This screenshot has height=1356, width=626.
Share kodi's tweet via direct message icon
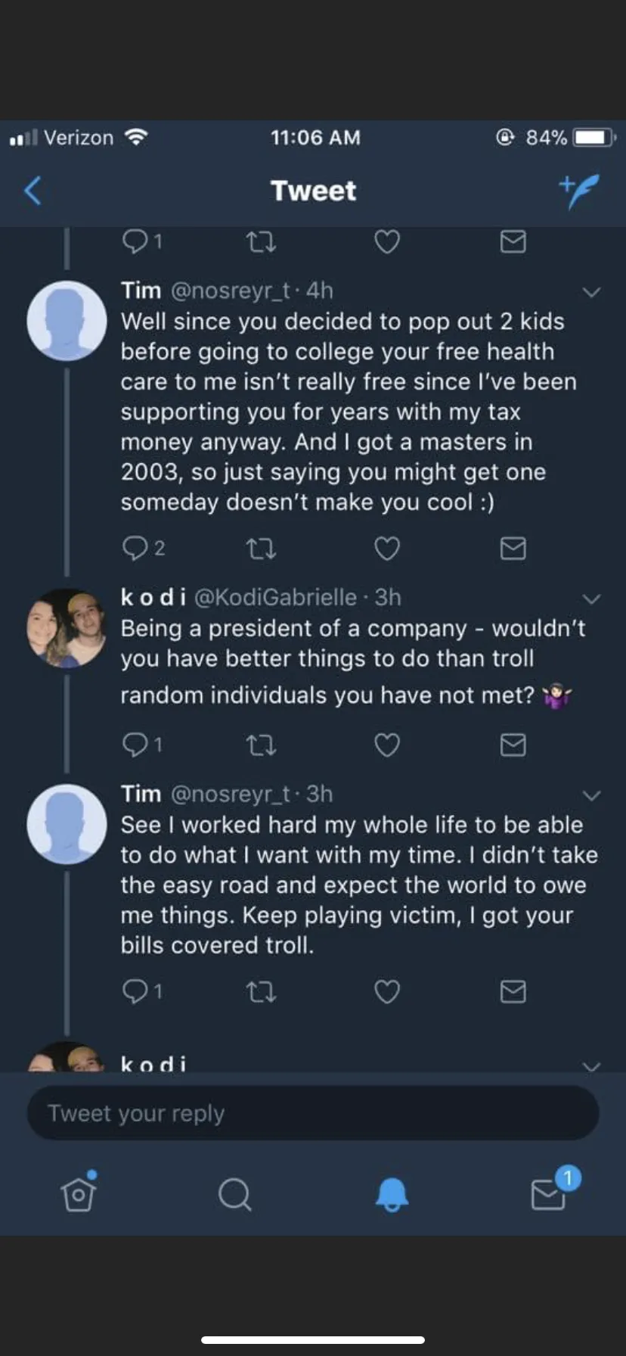coord(513,745)
